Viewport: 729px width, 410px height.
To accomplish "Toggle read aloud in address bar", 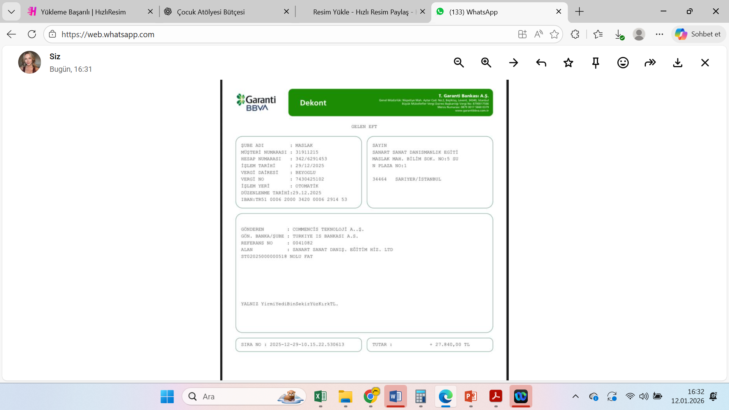I will pyautogui.click(x=538, y=34).
